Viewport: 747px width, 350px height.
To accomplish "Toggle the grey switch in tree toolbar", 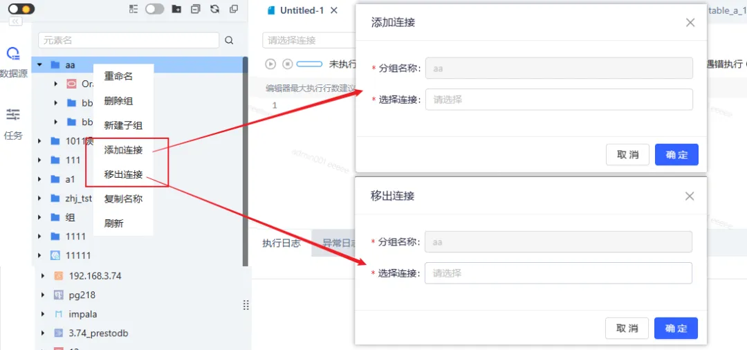I will tap(155, 9).
